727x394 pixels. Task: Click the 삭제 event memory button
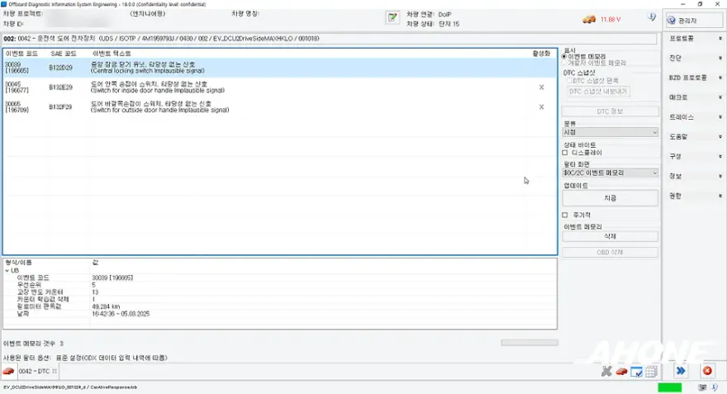[610, 236]
